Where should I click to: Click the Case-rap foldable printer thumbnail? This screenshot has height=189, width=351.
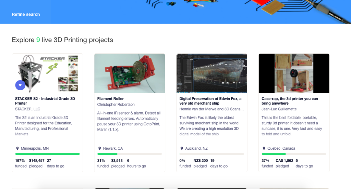pos(294,73)
